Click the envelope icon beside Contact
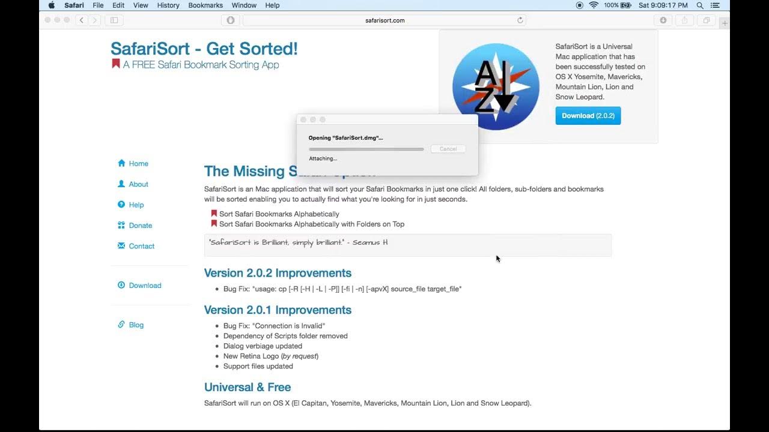This screenshot has width=769, height=432. click(x=121, y=245)
